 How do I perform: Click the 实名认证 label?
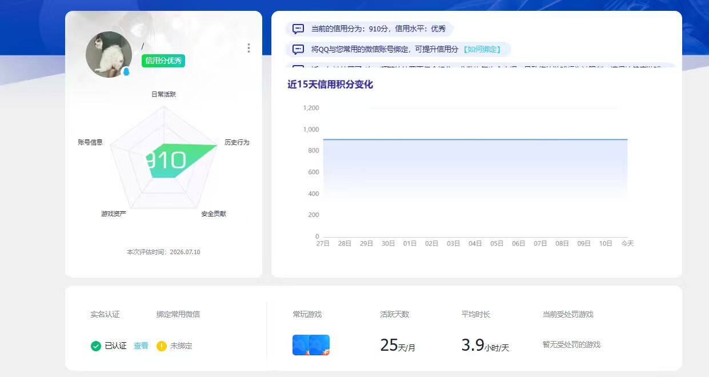(x=105, y=314)
